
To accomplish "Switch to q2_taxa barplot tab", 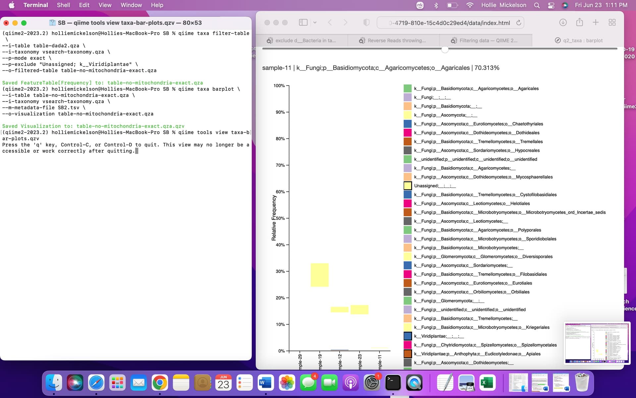I will 578,40.
